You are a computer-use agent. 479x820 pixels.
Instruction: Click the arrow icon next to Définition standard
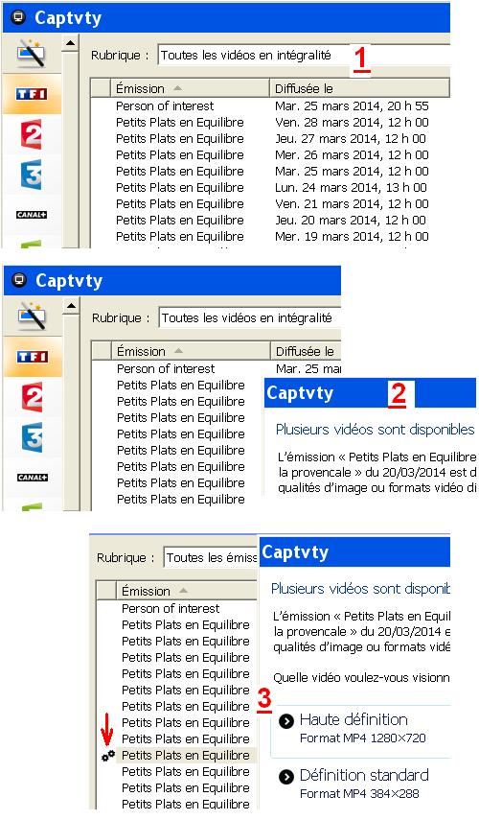click(x=286, y=777)
